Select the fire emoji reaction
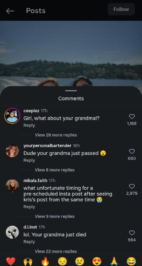Viewport: 142px width, 266px height. coord(45,261)
